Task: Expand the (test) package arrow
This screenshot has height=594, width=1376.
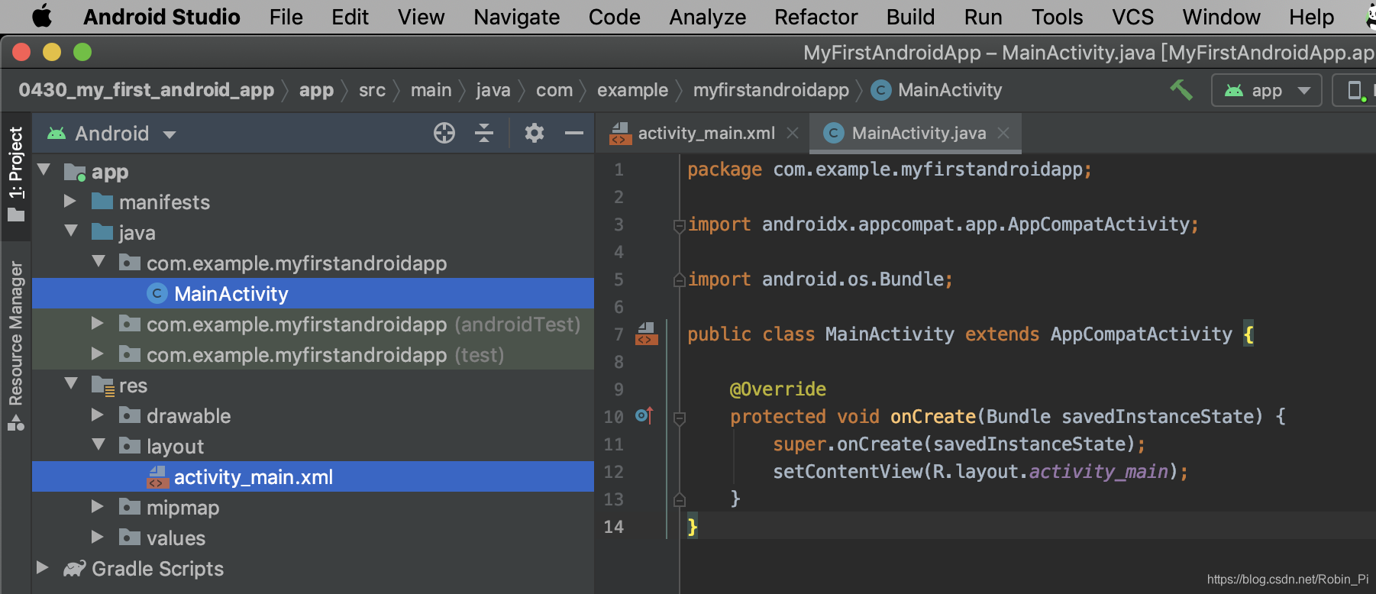Action: pyautogui.click(x=98, y=354)
